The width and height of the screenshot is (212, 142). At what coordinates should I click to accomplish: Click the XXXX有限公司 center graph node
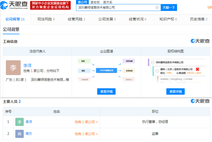pos(107,70)
